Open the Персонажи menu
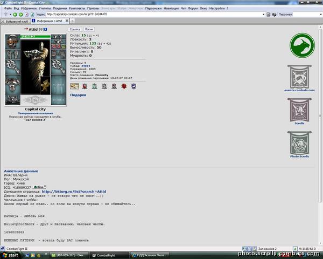The image size is (323, 259). (x=153, y=9)
